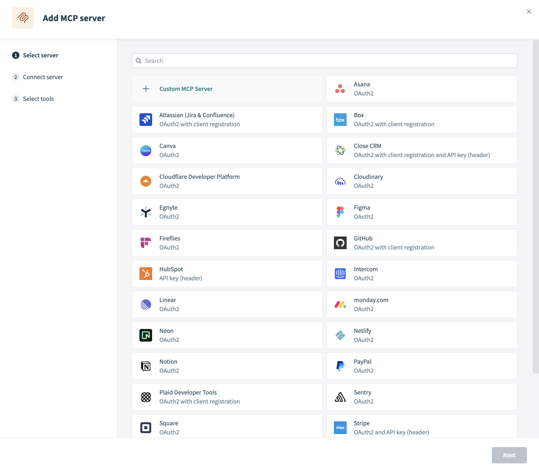The width and height of the screenshot is (539, 470).
Task: Choose the HubSpot icon
Action: click(x=146, y=274)
